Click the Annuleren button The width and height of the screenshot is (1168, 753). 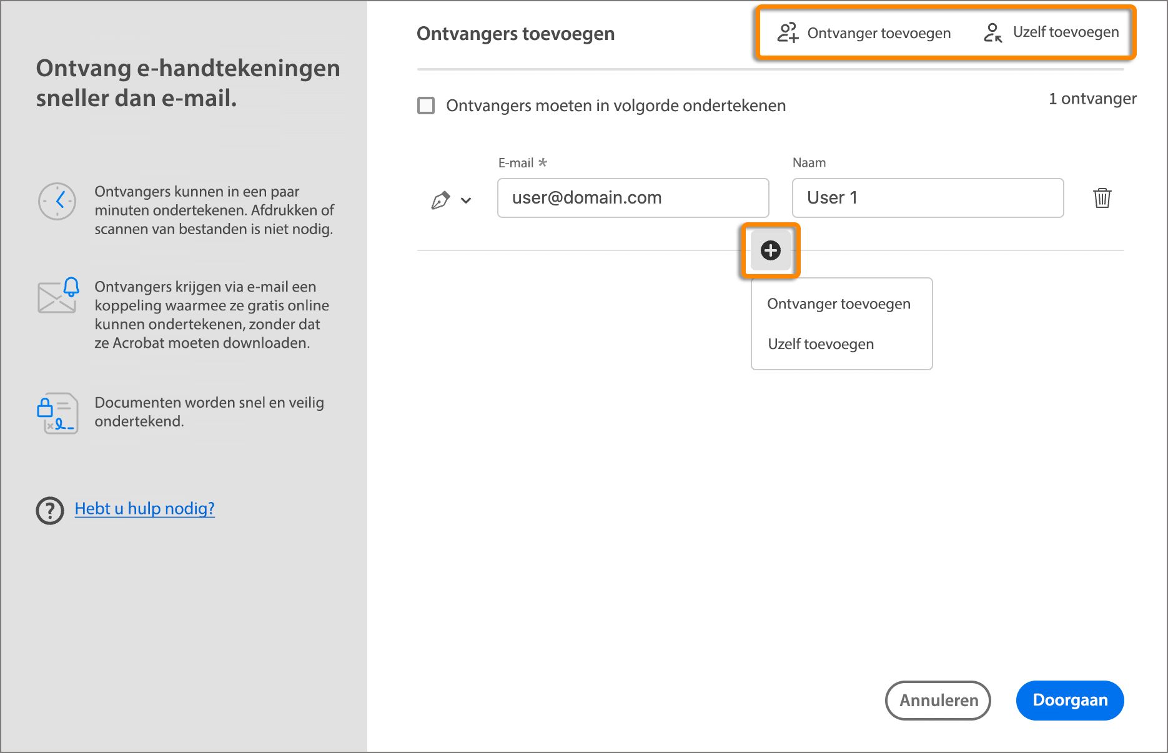click(938, 701)
